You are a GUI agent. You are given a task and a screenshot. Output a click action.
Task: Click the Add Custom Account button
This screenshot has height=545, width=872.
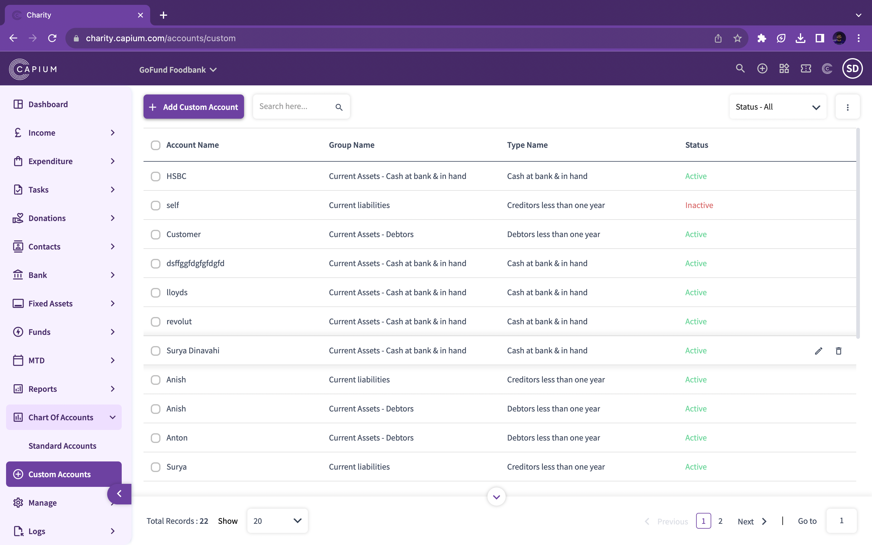(193, 107)
